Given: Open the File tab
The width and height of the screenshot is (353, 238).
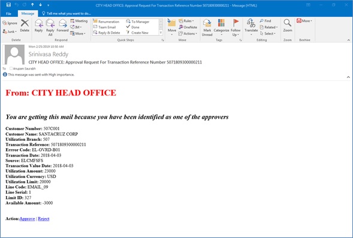Looking at the screenshot, I should pyautogui.click(x=8, y=14).
